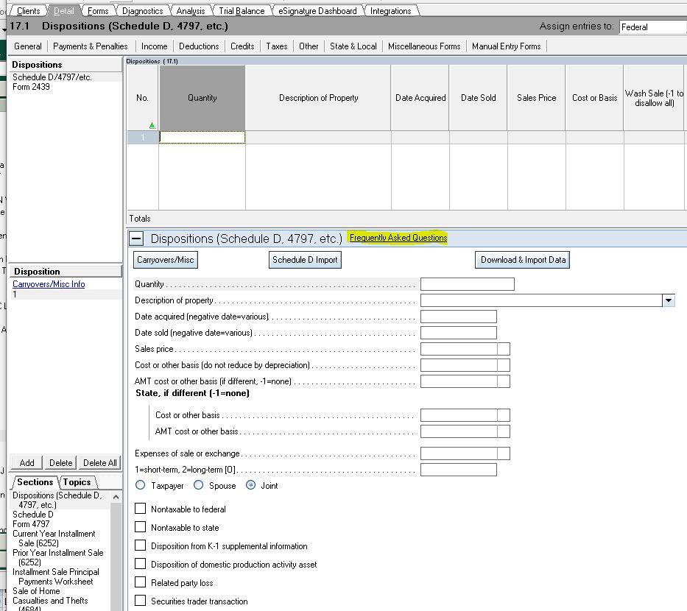Tick Securities trader transaction checkbox

141,601
